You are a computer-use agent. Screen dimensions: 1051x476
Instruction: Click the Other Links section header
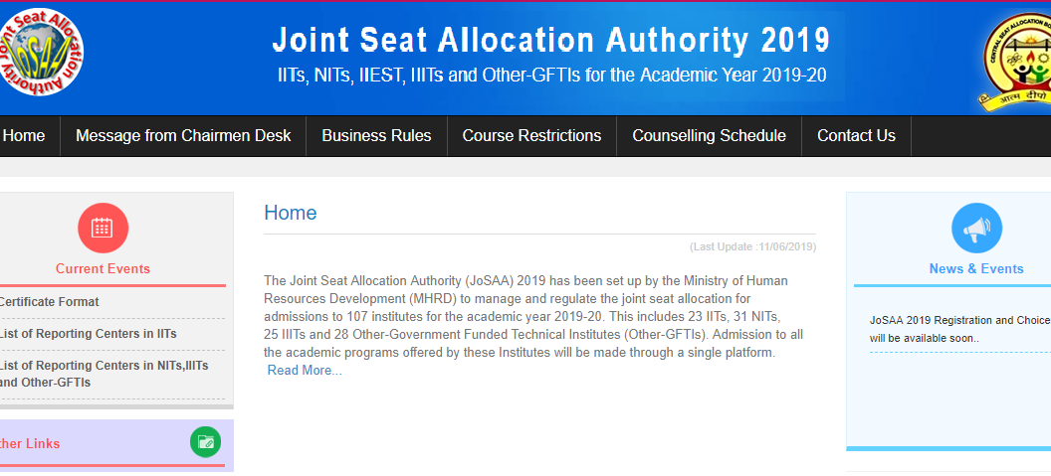[30, 443]
